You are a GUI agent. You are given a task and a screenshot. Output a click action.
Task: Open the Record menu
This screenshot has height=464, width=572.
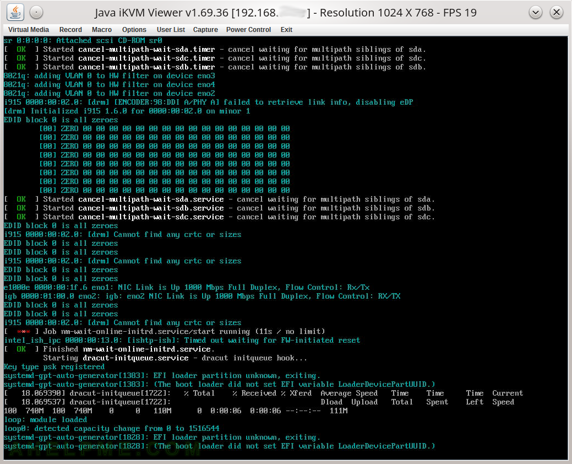click(70, 30)
